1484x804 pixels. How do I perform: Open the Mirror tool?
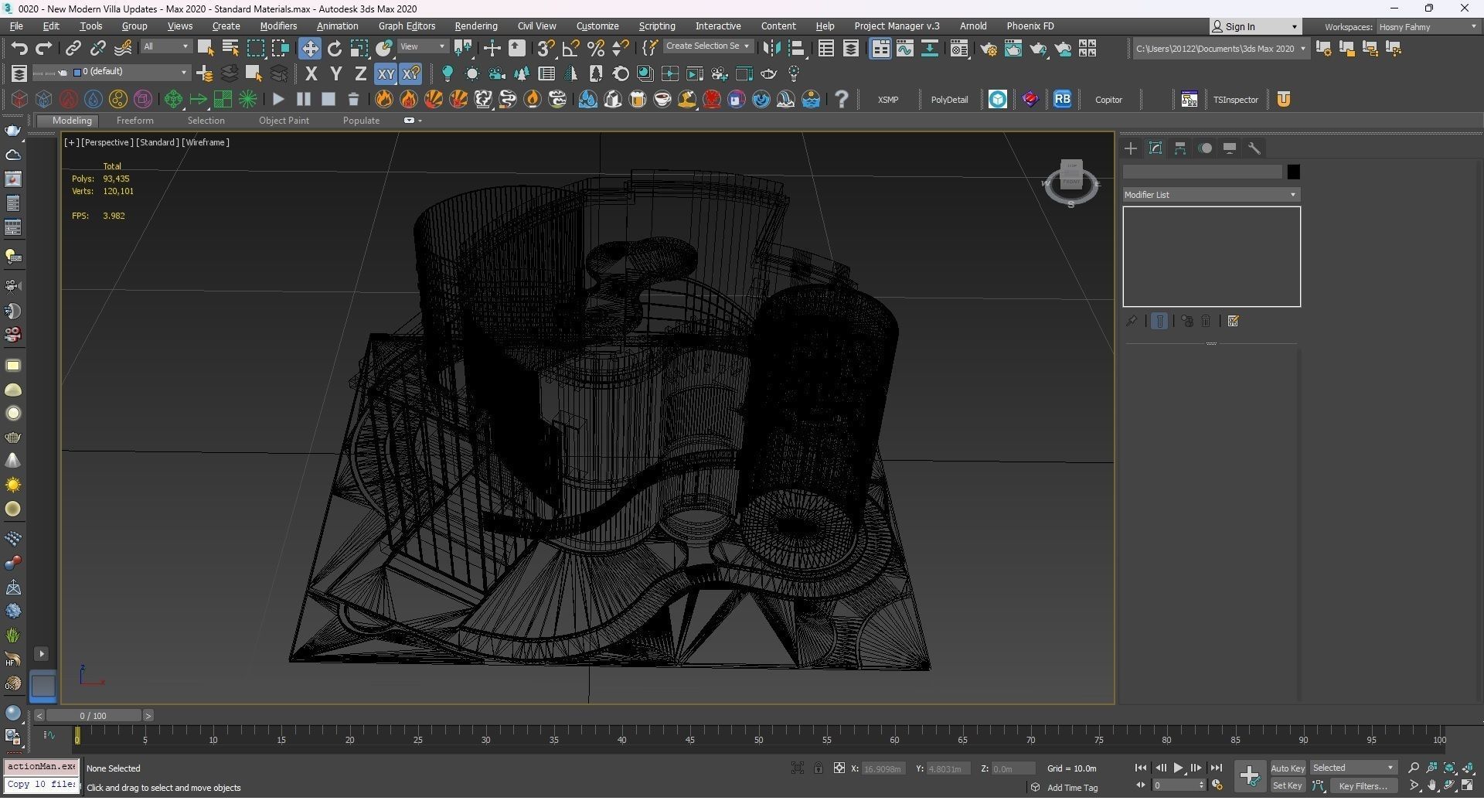771,49
